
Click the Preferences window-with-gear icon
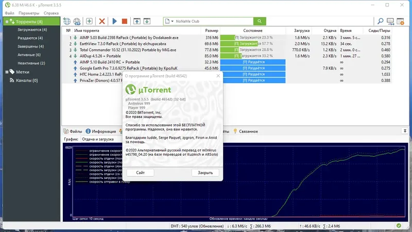tap(401, 21)
